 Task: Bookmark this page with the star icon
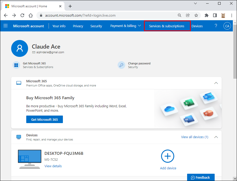[196, 15]
